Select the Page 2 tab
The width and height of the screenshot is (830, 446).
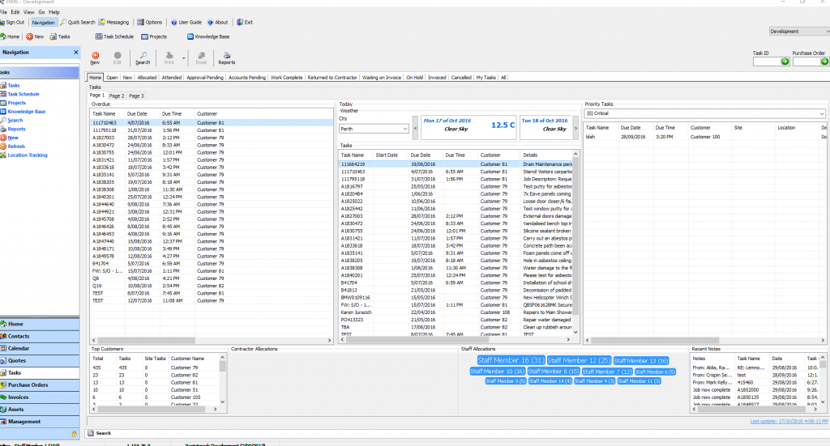click(x=117, y=96)
